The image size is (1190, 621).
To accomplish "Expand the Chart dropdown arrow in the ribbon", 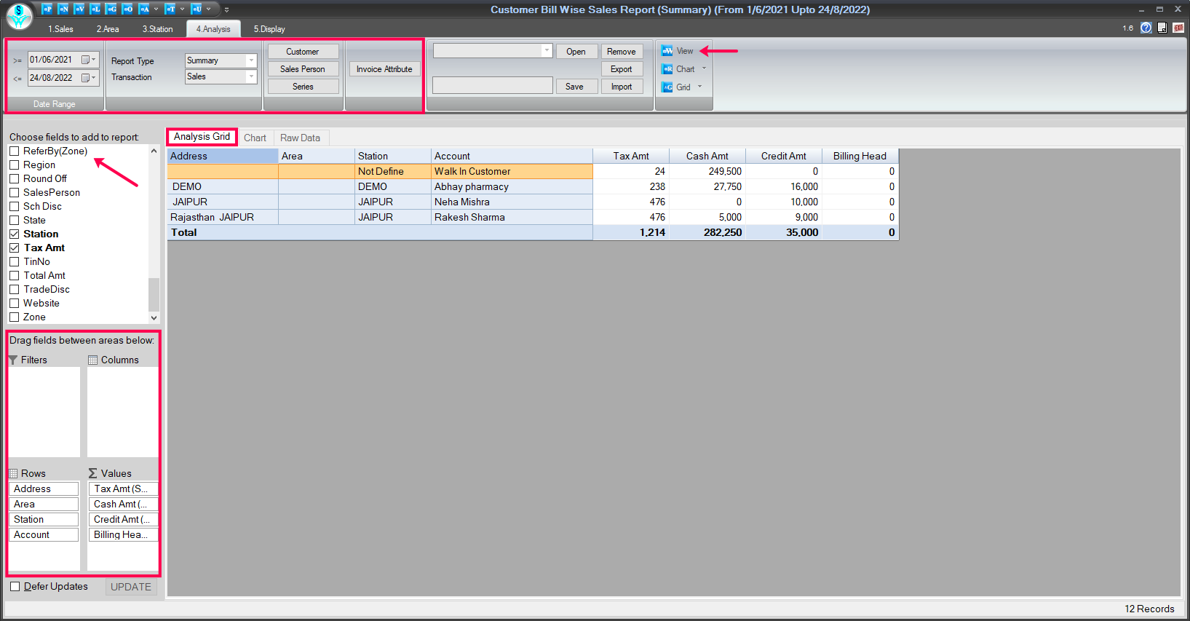I will pos(704,68).
